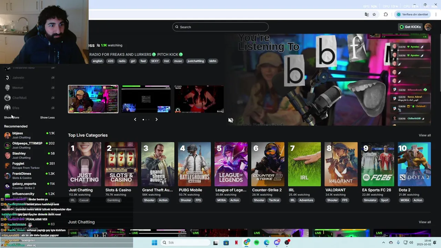Viewport: 441px width, 248px height.
Task: Open Chrome extensions puzzle icon
Action: [x=386, y=14]
